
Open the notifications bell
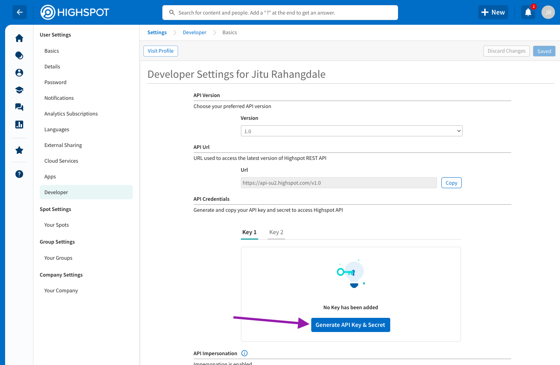(x=528, y=12)
